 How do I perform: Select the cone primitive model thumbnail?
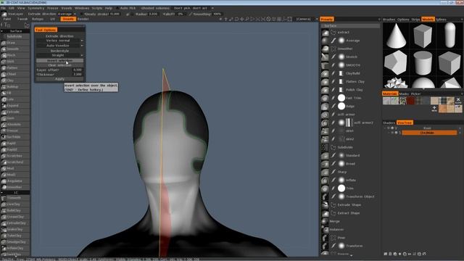[396, 36]
